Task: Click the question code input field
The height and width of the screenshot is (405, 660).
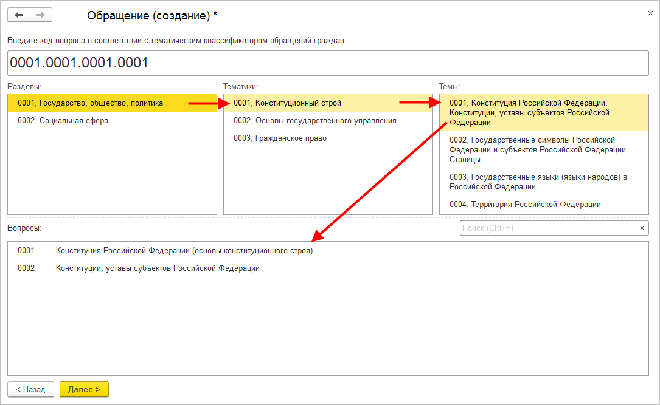Action: [x=328, y=63]
